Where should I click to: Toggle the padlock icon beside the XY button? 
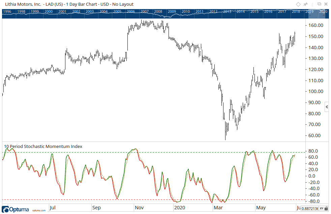coord(327,208)
